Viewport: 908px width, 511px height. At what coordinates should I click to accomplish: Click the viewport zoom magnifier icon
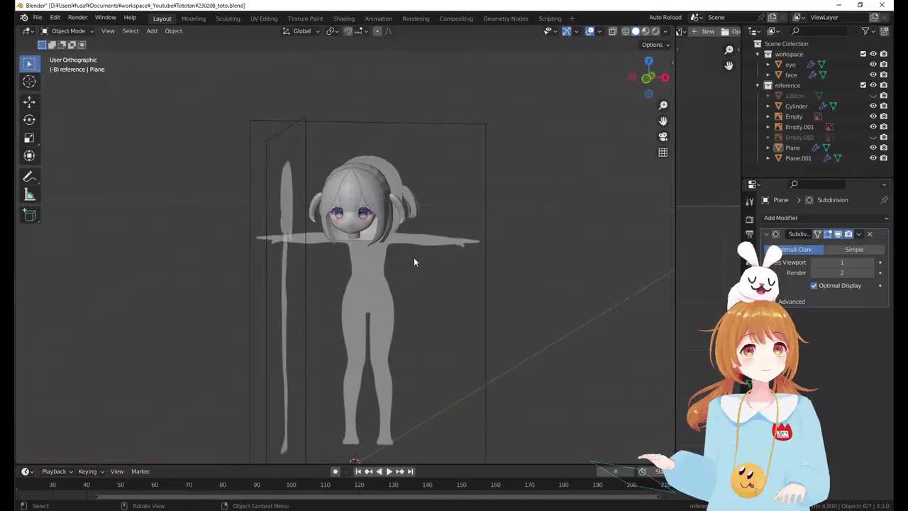[663, 105]
